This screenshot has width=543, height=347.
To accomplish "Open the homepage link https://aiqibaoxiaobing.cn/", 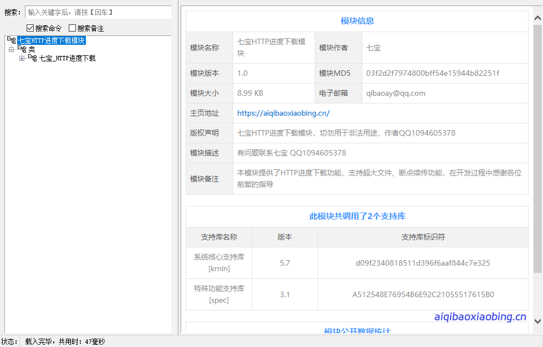I will pyautogui.click(x=283, y=113).
